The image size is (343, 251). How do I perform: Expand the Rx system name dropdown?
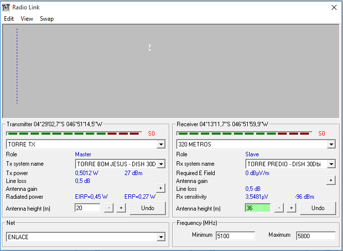click(x=331, y=164)
